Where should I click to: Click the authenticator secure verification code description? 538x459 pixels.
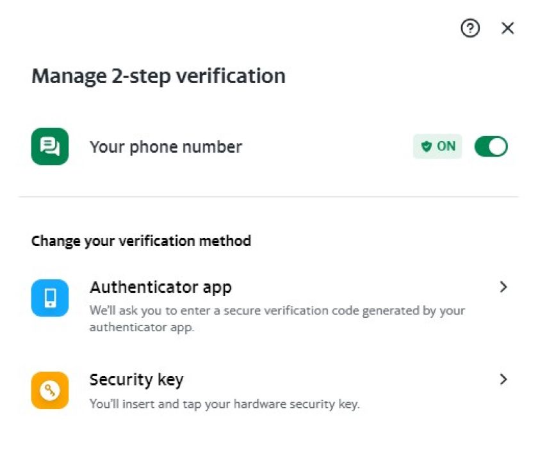click(277, 311)
